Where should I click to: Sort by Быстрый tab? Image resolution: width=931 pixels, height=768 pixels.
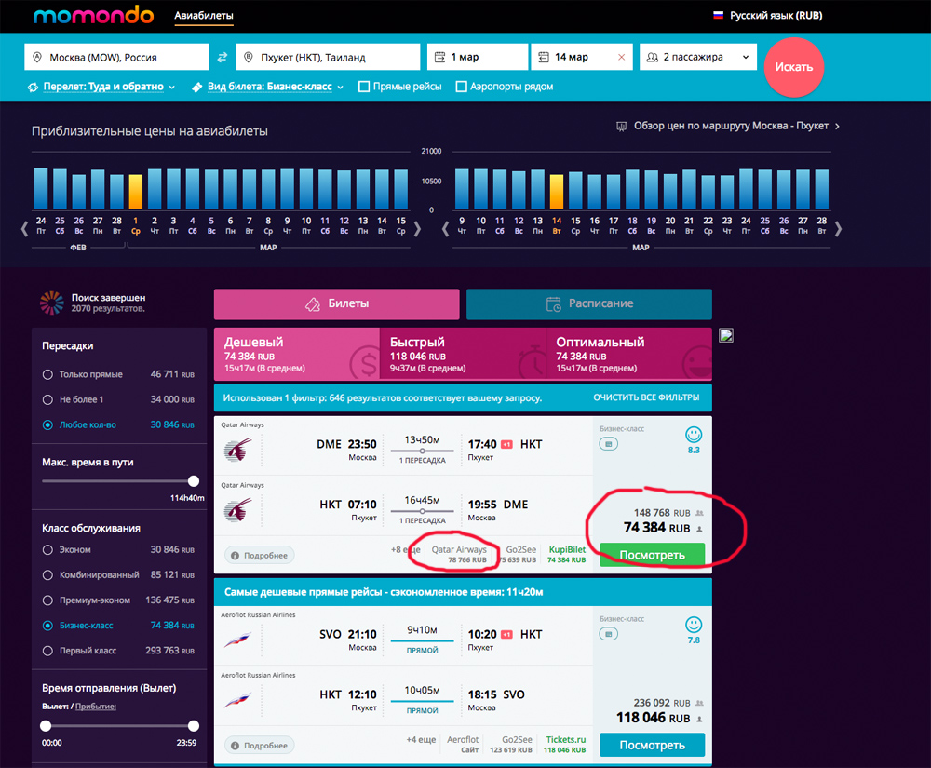[x=463, y=354]
